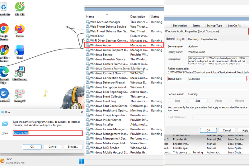The height and width of the screenshot is (166, 249).
Task: Open the weather widget showing 34°C
Action: [12, 161]
